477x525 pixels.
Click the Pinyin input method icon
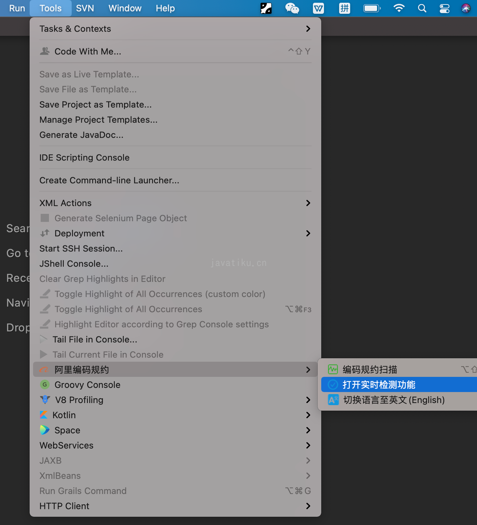(345, 8)
